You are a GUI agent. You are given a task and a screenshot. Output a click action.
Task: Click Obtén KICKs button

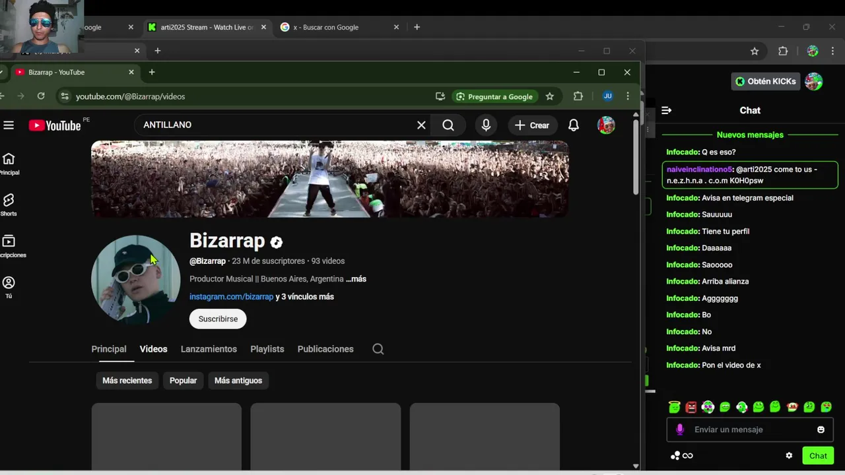tap(766, 81)
